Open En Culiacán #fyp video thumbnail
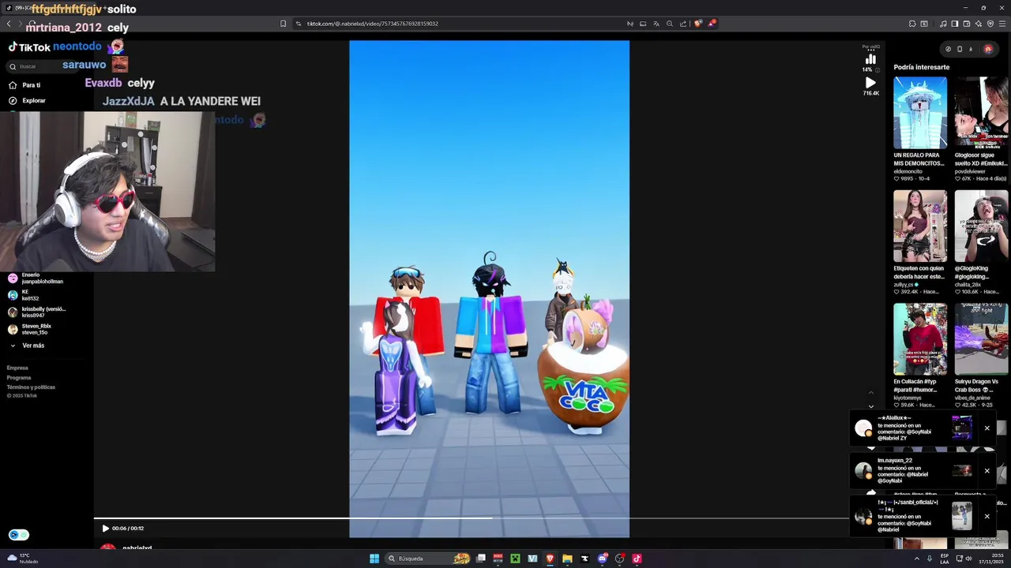This screenshot has height=568, width=1011. pos(920,339)
